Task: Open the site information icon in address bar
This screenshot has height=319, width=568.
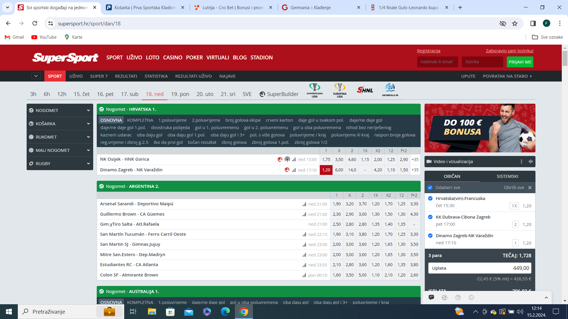Action: click(x=51, y=23)
